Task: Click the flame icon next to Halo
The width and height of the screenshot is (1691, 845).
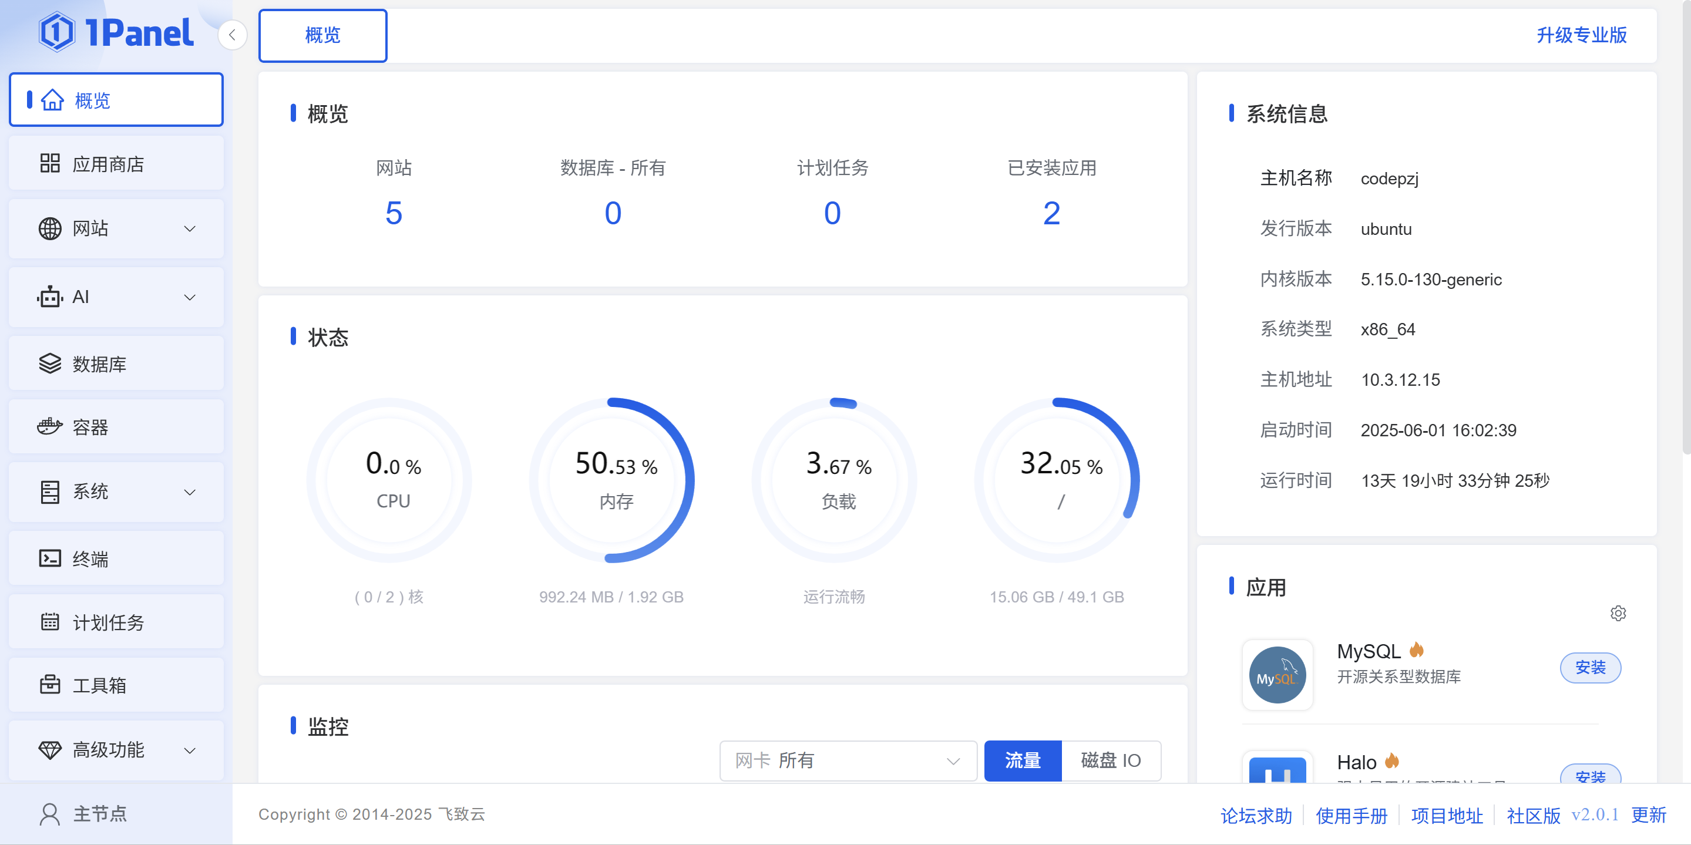Action: (x=1392, y=761)
